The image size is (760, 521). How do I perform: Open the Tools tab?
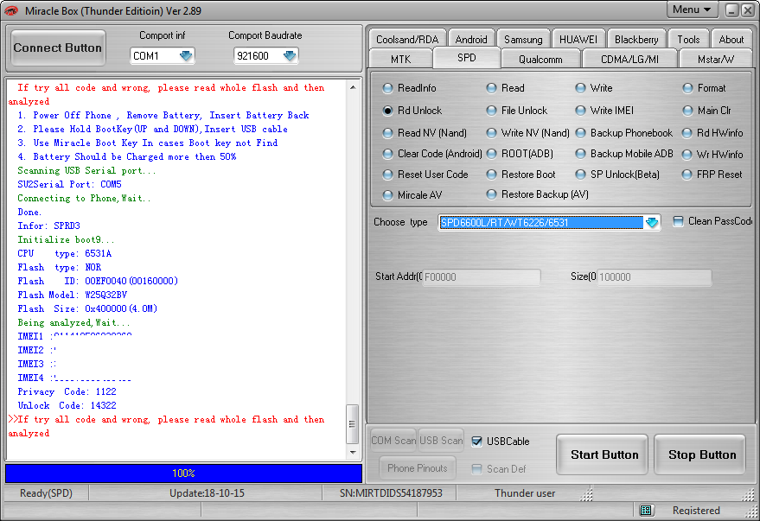(688, 39)
